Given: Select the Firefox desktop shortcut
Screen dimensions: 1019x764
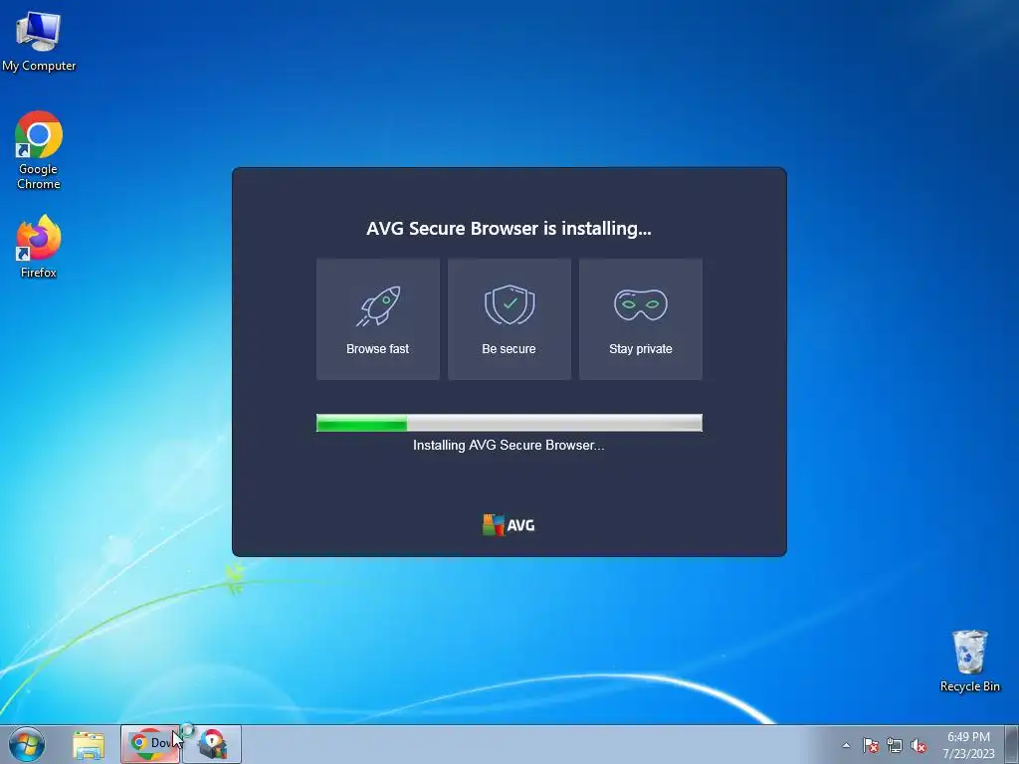Looking at the screenshot, I should point(39,247).
